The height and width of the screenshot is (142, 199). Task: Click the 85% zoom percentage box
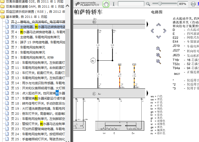[x=183, y=4]
